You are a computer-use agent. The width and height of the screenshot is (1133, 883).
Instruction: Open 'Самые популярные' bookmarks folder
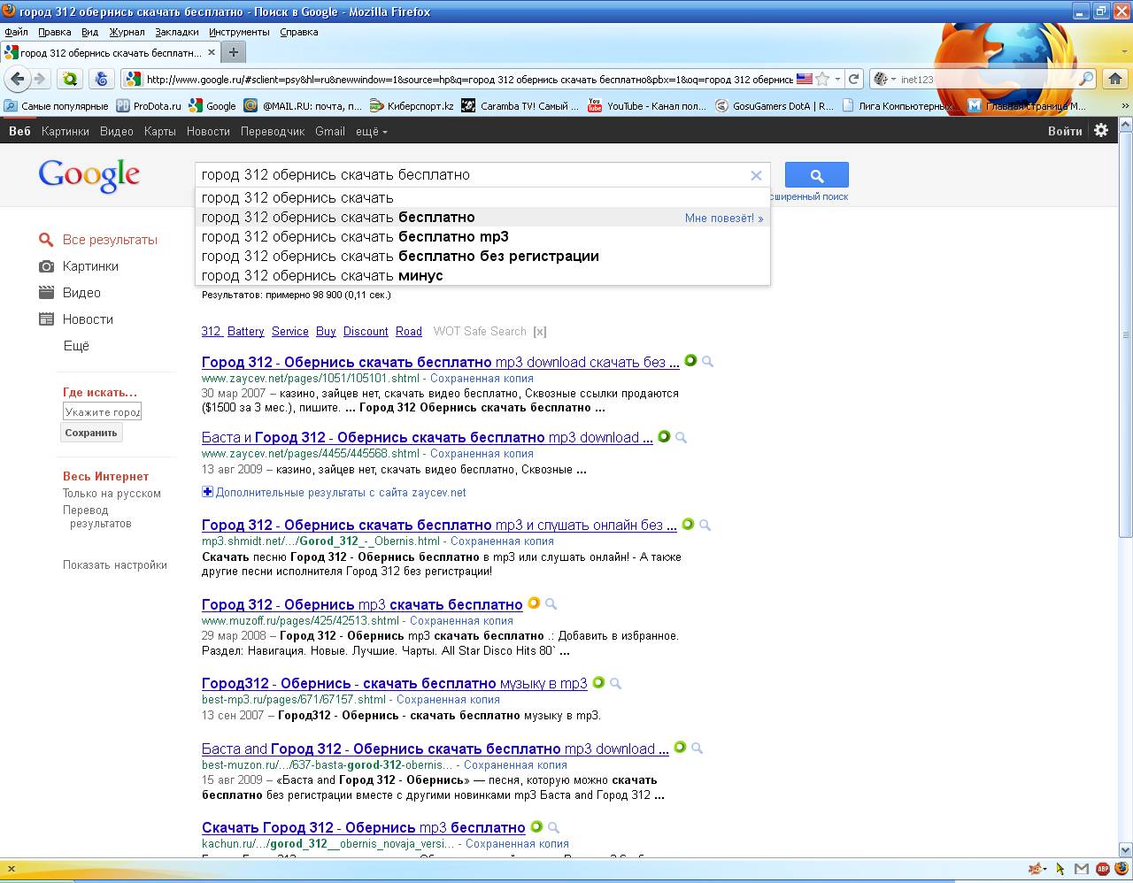57,105
